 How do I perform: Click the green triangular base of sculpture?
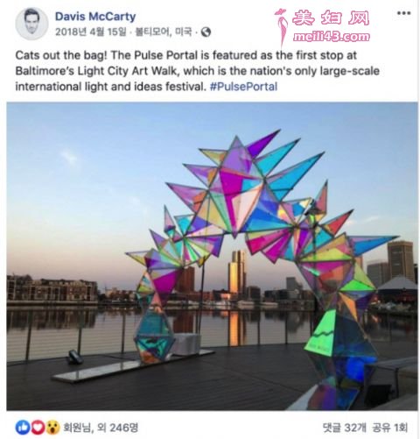321,333
